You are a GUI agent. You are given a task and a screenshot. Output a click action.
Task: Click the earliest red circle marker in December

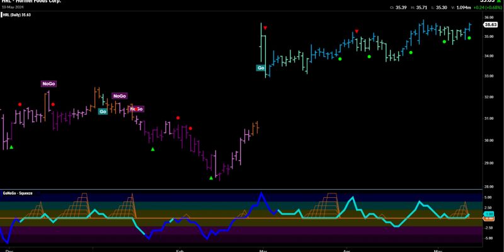tap(20, 105)
